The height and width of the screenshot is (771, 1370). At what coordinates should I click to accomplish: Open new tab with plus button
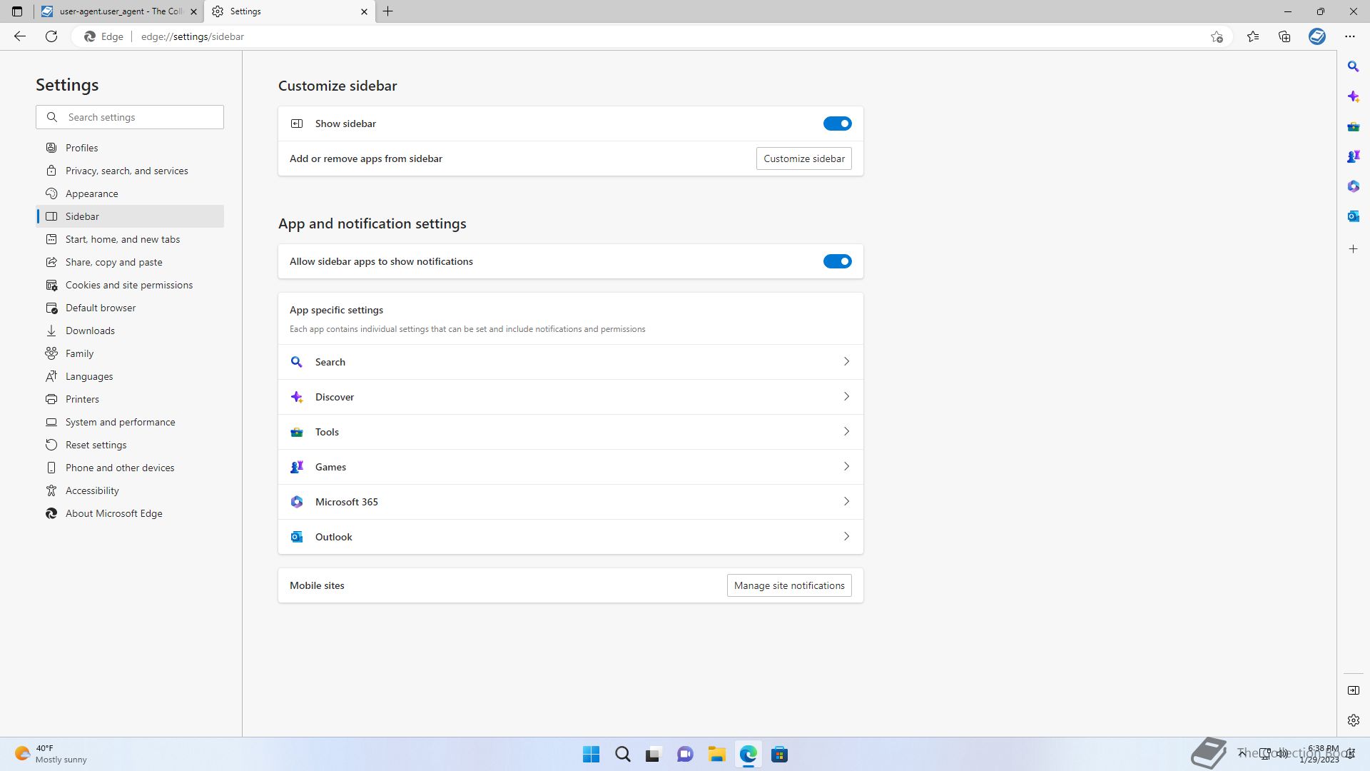point(388,11)
